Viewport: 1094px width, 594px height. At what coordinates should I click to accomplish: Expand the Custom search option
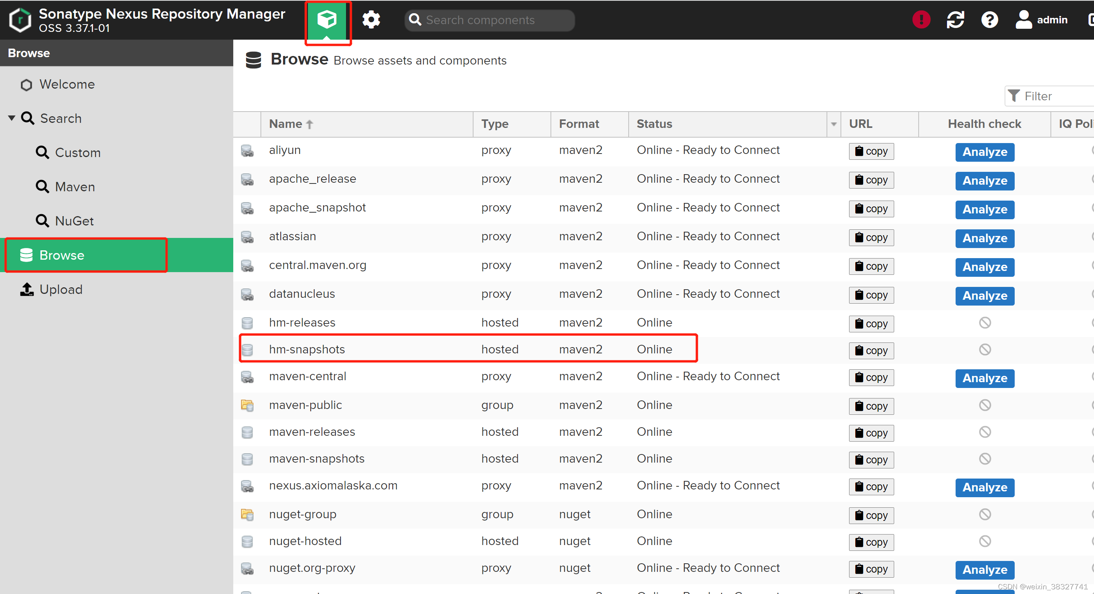pyautogui.click(x=78, y=152)
